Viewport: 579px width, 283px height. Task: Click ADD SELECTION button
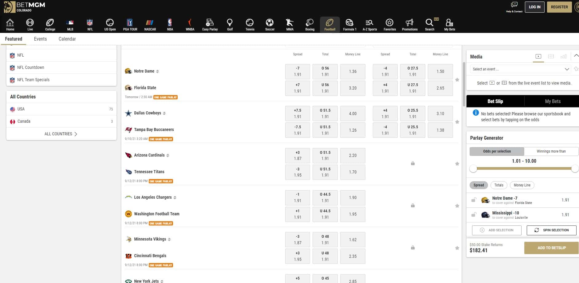497,230
